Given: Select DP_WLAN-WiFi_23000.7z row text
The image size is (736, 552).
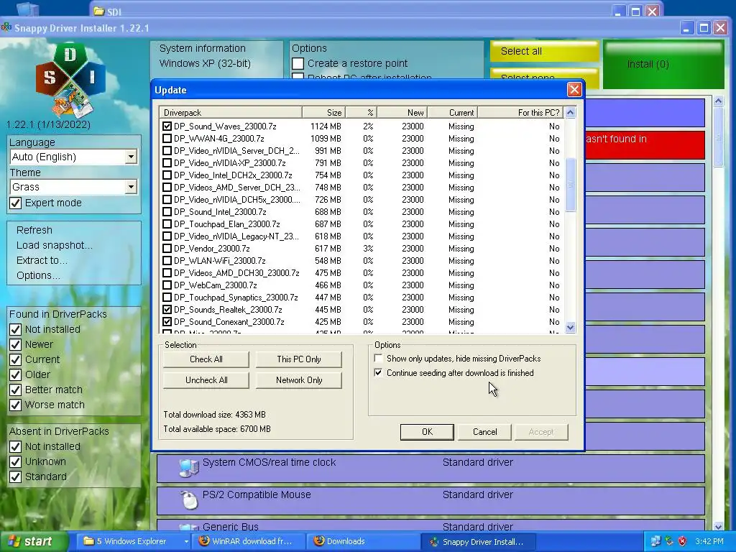Looking at the screenshot, I should coord(220,260).
